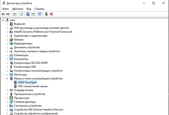Expand the Контроллеры USB category

[x=7, y=67]
